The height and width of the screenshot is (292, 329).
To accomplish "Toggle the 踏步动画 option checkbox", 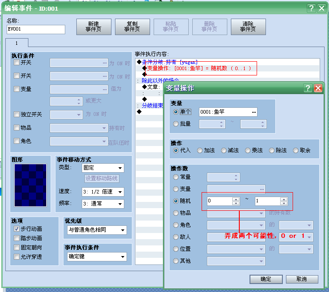I will click(x=16, y=238).
